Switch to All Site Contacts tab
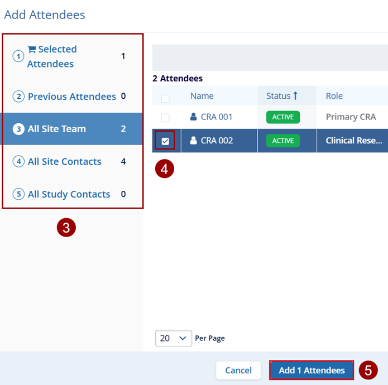 coord(65,162)
